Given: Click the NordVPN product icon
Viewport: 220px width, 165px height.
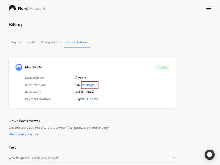Looking at the screenshot, I should [x=19, y=67].
